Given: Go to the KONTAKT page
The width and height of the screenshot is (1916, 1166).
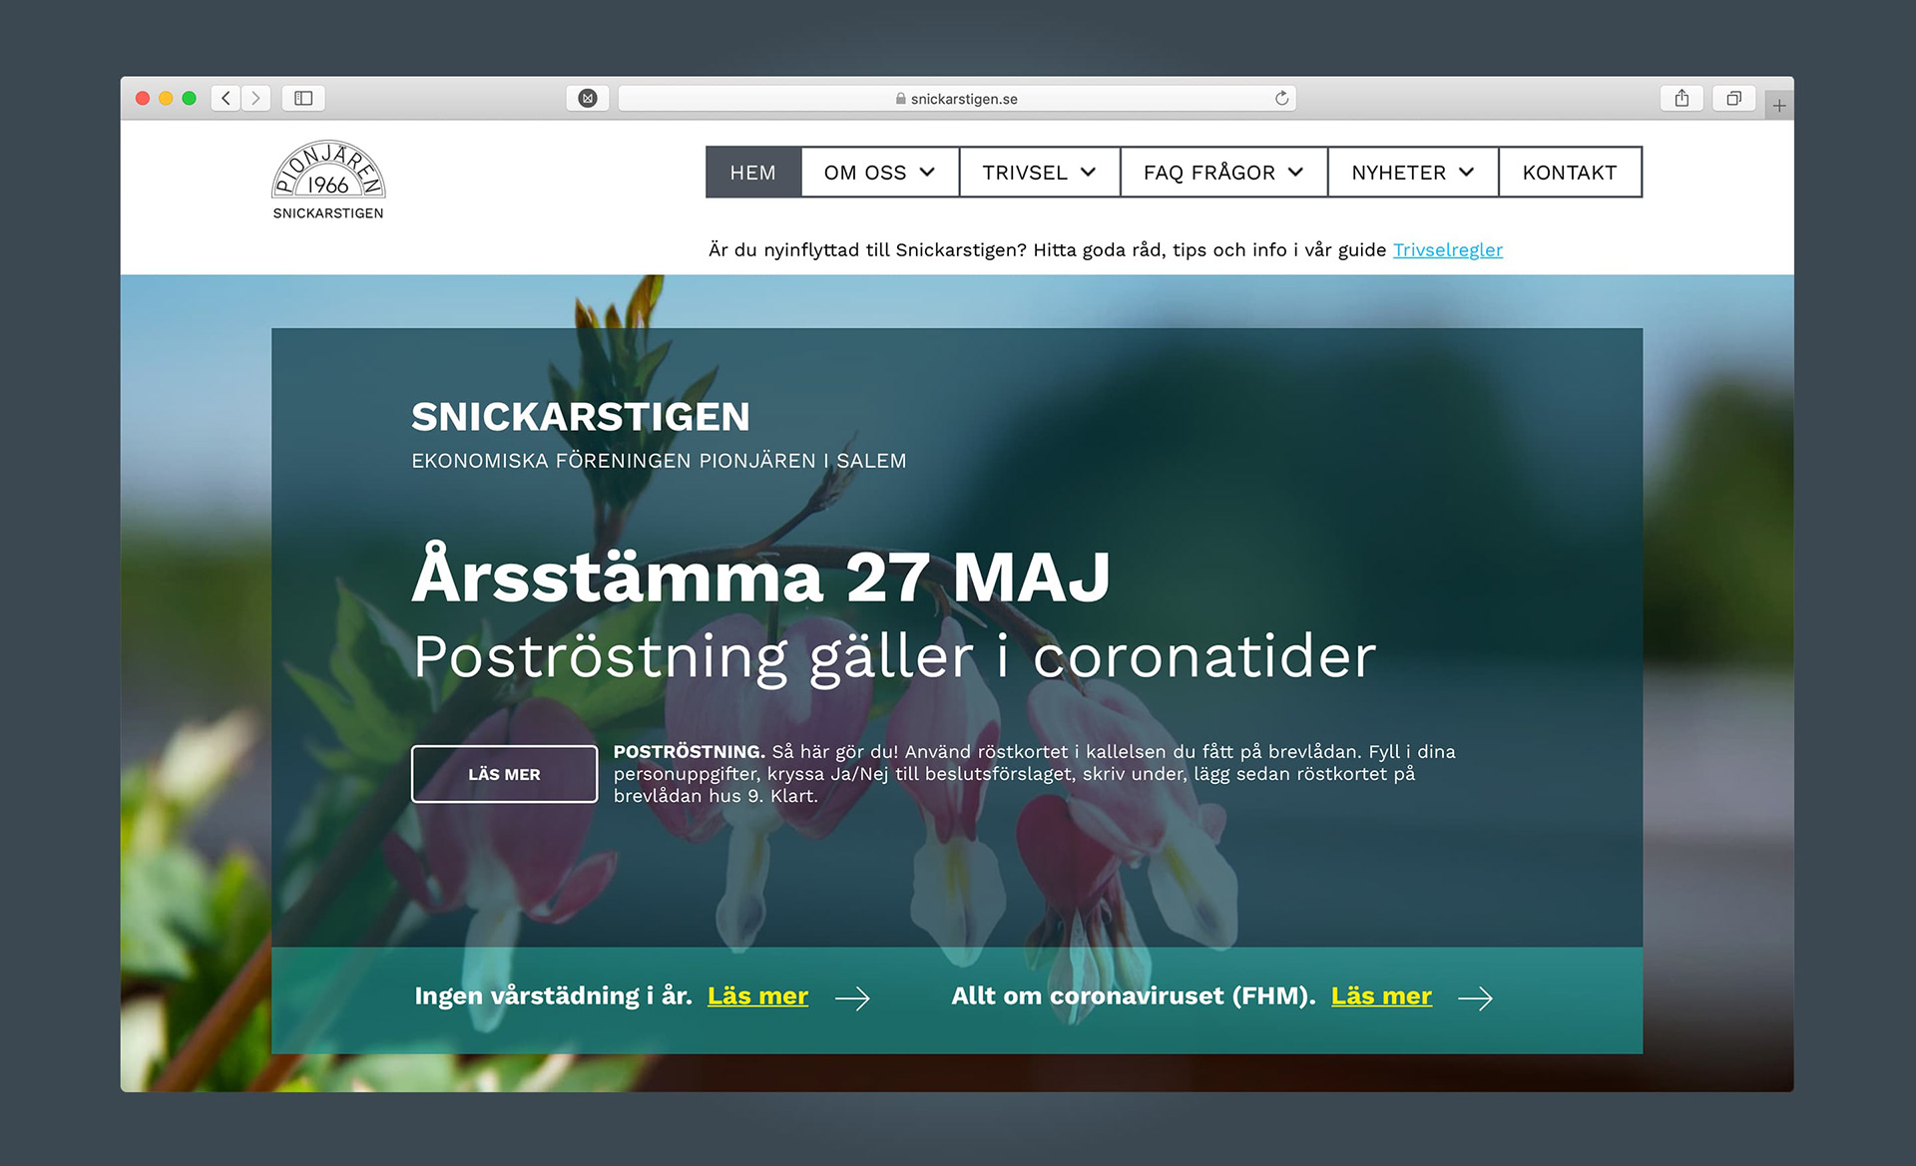Looking at the screenshot, I should (x=1570, y=173).
